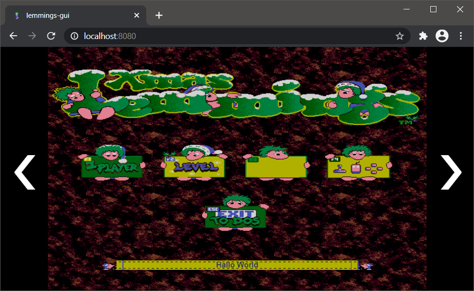Open the browser extensions puzzle icon
The height and width of the screenshot is (291, 474).
pyautogui.click(x=423, y=36)
